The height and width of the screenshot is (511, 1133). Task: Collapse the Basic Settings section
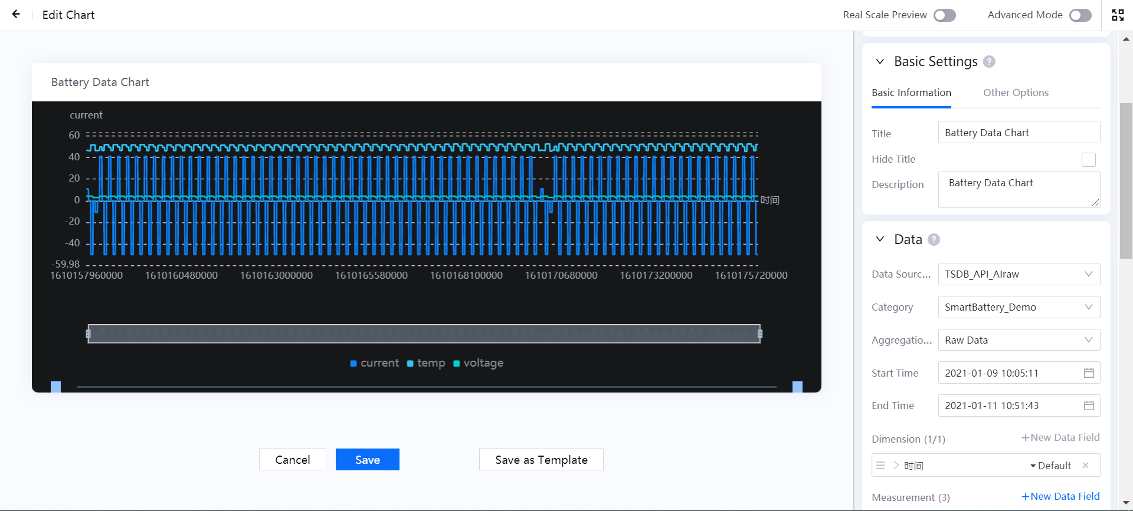tap(880, 62)
